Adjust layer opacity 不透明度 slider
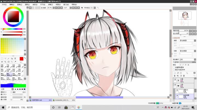197x110 pixels. click(x=188, y=62)
